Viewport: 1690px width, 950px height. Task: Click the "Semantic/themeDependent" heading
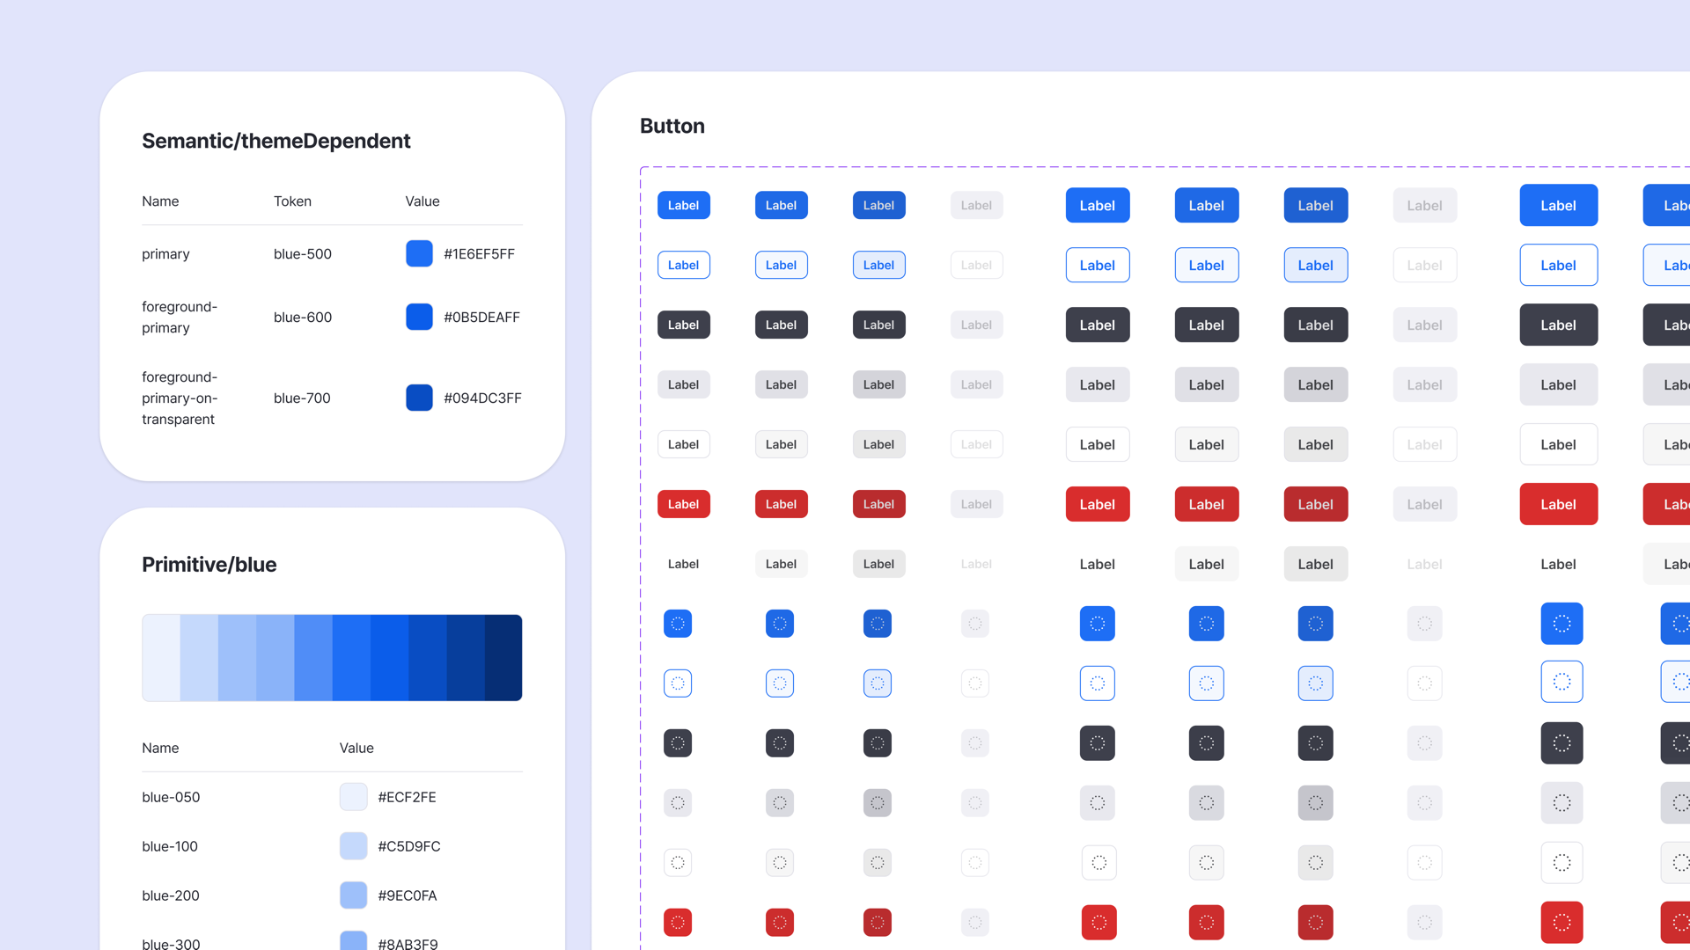coord(276,141)
